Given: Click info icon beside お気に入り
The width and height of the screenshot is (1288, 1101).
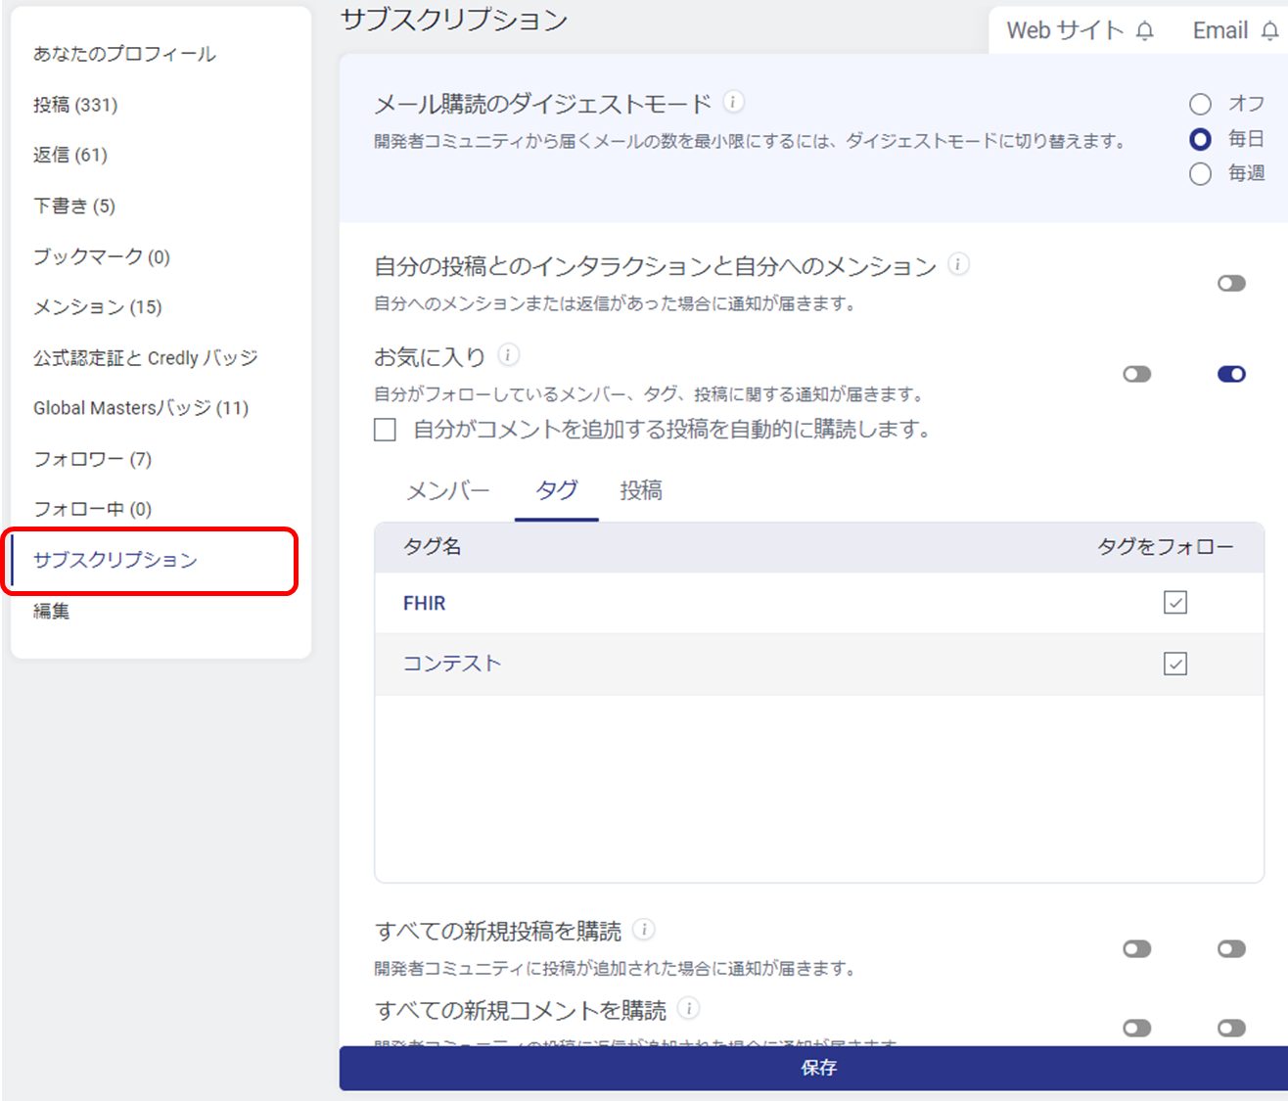Looking at the screenshot, I should click(x=508, y=355).
